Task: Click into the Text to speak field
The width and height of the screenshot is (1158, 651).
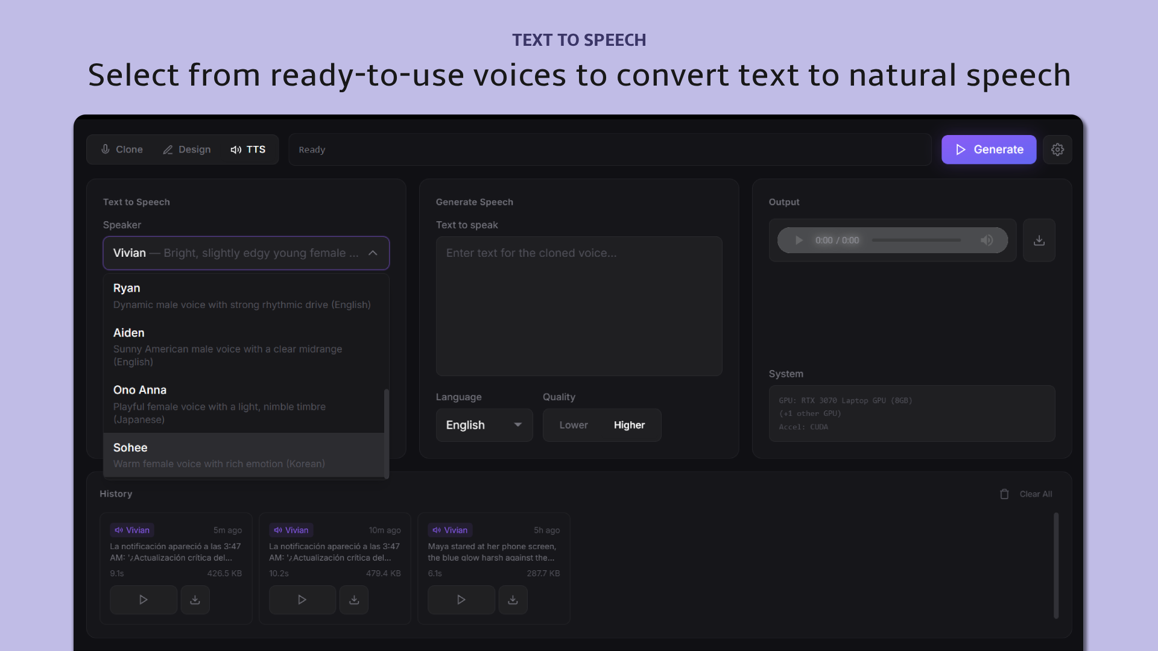Action: 578,306
